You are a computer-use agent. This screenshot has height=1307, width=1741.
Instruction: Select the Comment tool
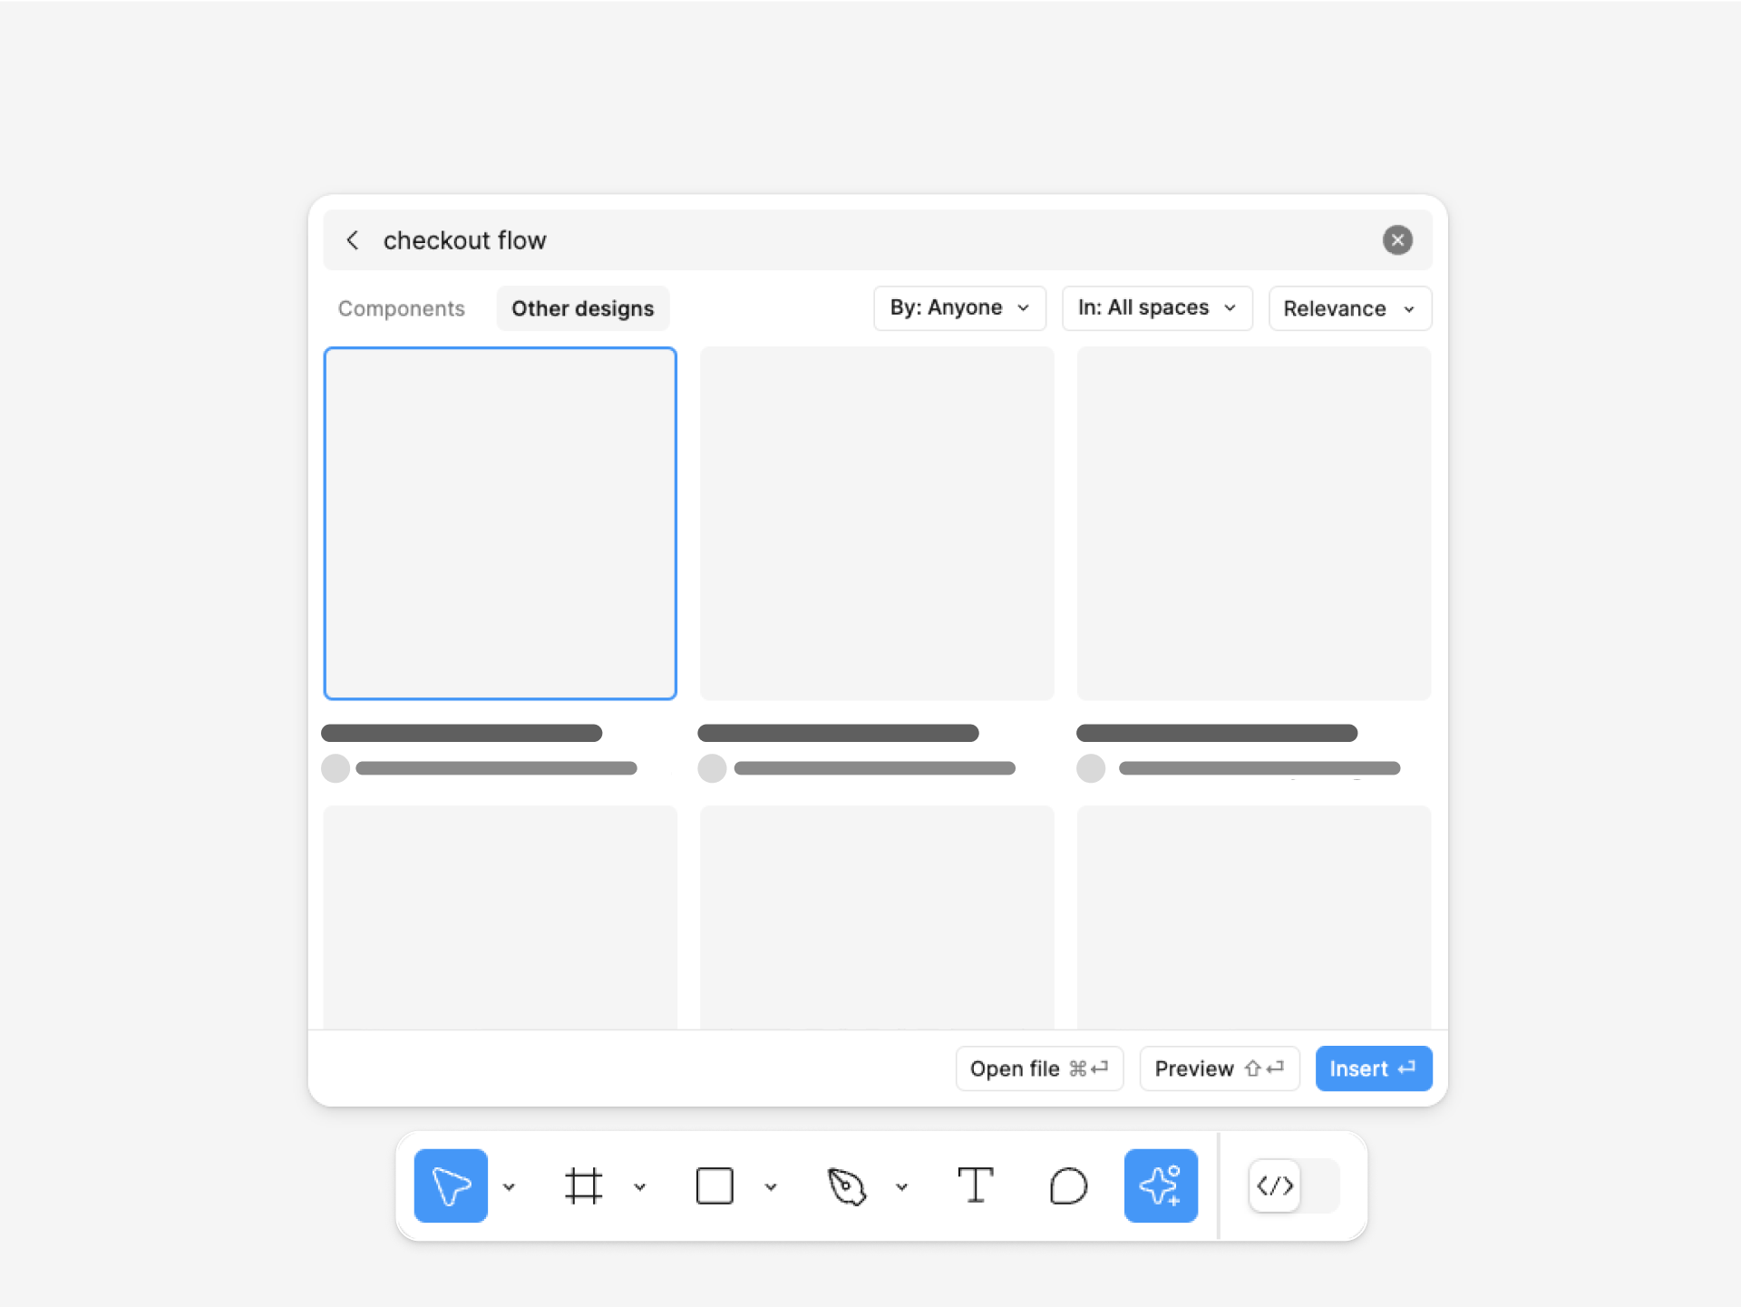(1068, 1185)
